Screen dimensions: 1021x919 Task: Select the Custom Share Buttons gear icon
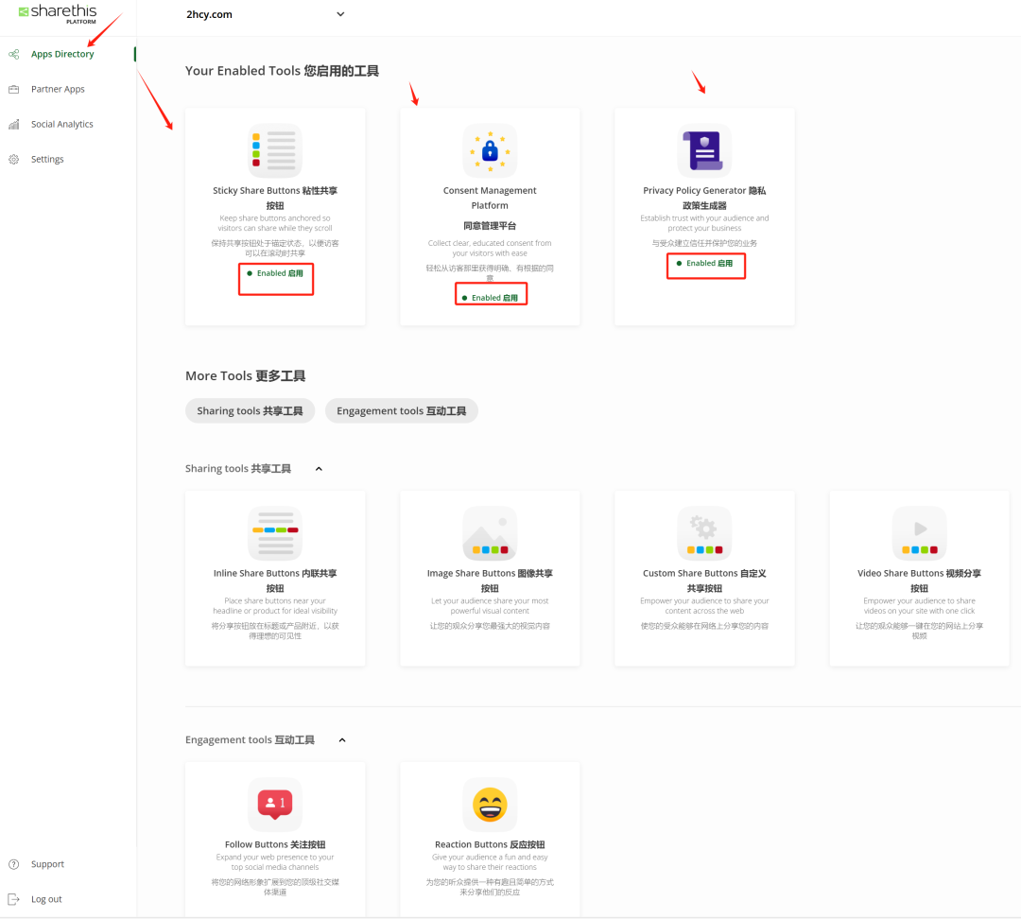[x=704, y=533]
